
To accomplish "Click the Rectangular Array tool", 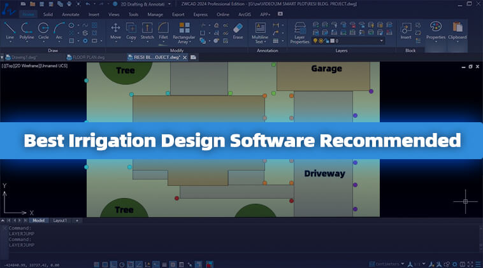I will point(184,32).
